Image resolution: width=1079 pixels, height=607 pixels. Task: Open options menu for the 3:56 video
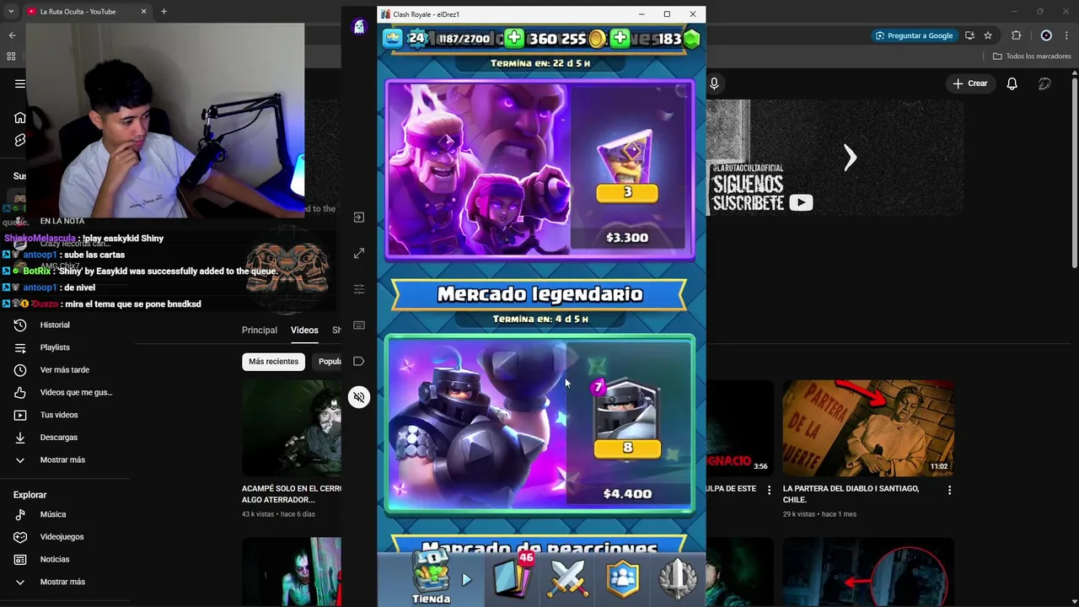[768, 490]
